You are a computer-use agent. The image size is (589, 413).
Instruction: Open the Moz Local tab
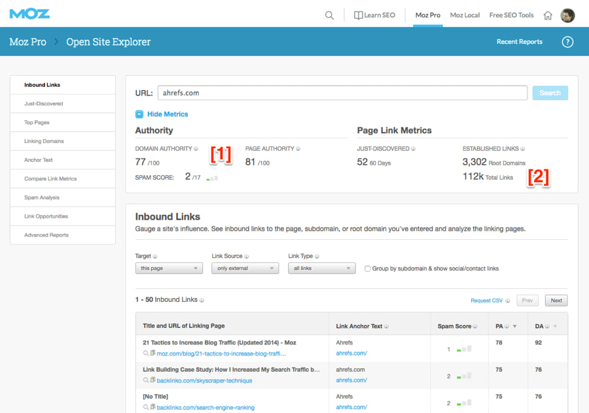tap(465, 16)
